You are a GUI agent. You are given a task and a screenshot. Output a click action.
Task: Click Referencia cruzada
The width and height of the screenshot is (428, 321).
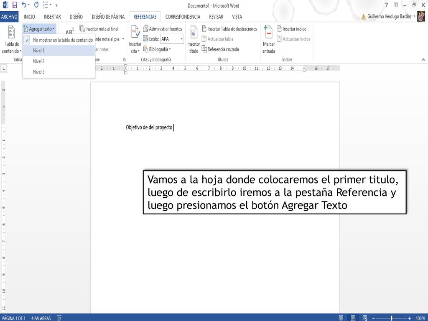point(220,49)
